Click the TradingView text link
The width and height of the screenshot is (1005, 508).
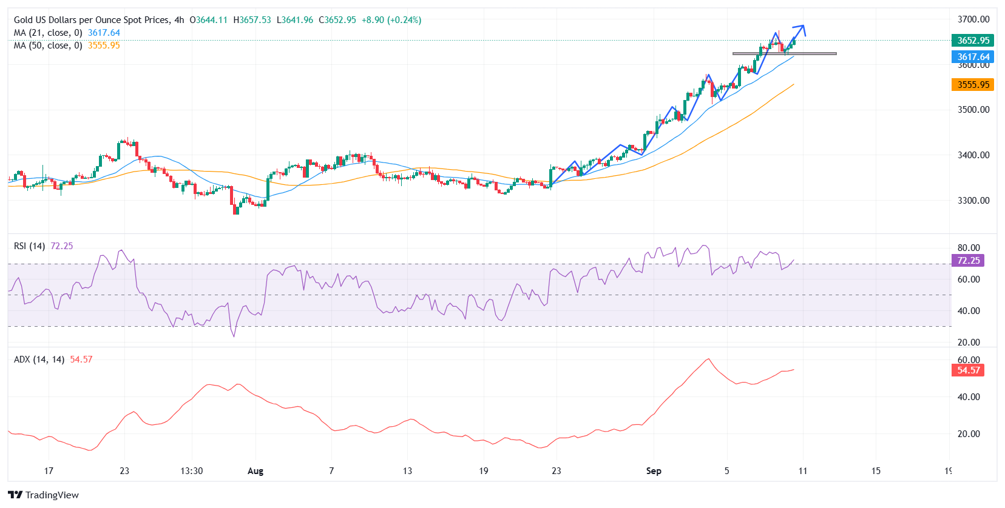(x=52, y=495)
